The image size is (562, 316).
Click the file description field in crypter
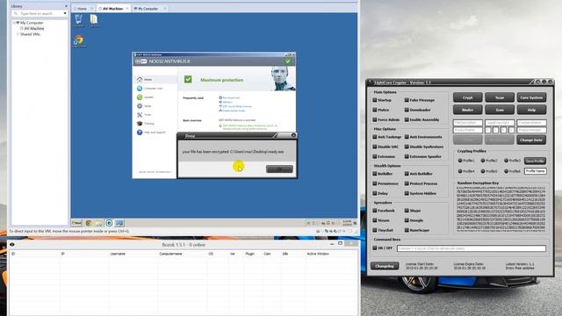pos(468,123)
